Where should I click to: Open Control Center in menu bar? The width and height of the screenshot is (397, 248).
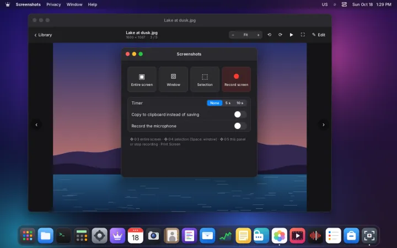tap(344, 4)
